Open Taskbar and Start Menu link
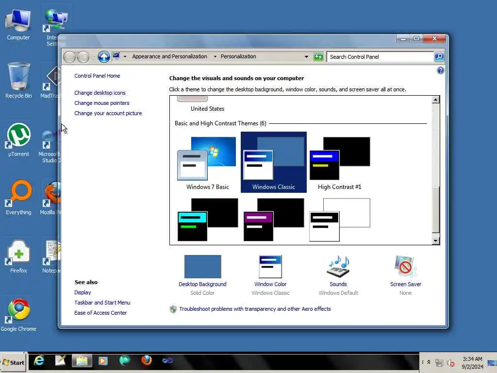The image size is (497, 373). coord(102,303)
